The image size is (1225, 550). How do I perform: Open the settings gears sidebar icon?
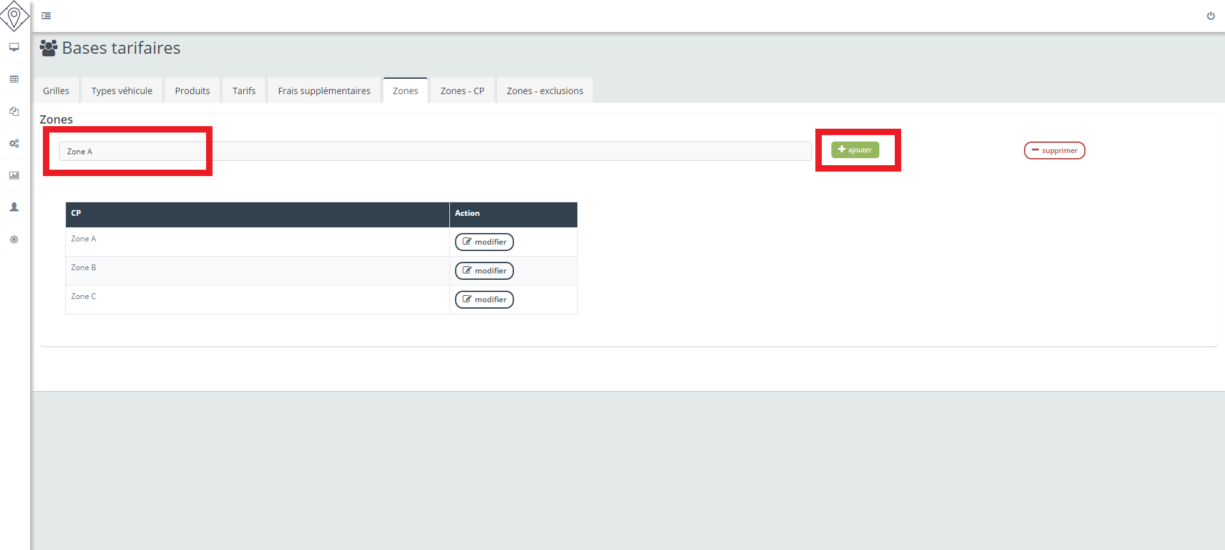pos(14,143)
